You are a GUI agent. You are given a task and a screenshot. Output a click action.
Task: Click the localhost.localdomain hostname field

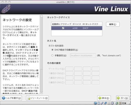(x=83, y=55)
